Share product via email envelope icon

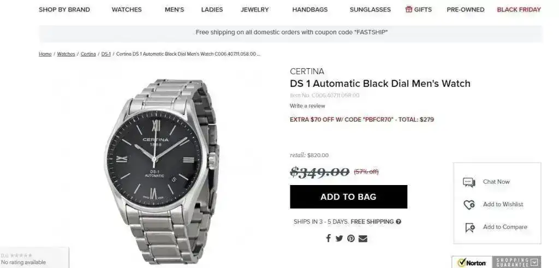363,239
